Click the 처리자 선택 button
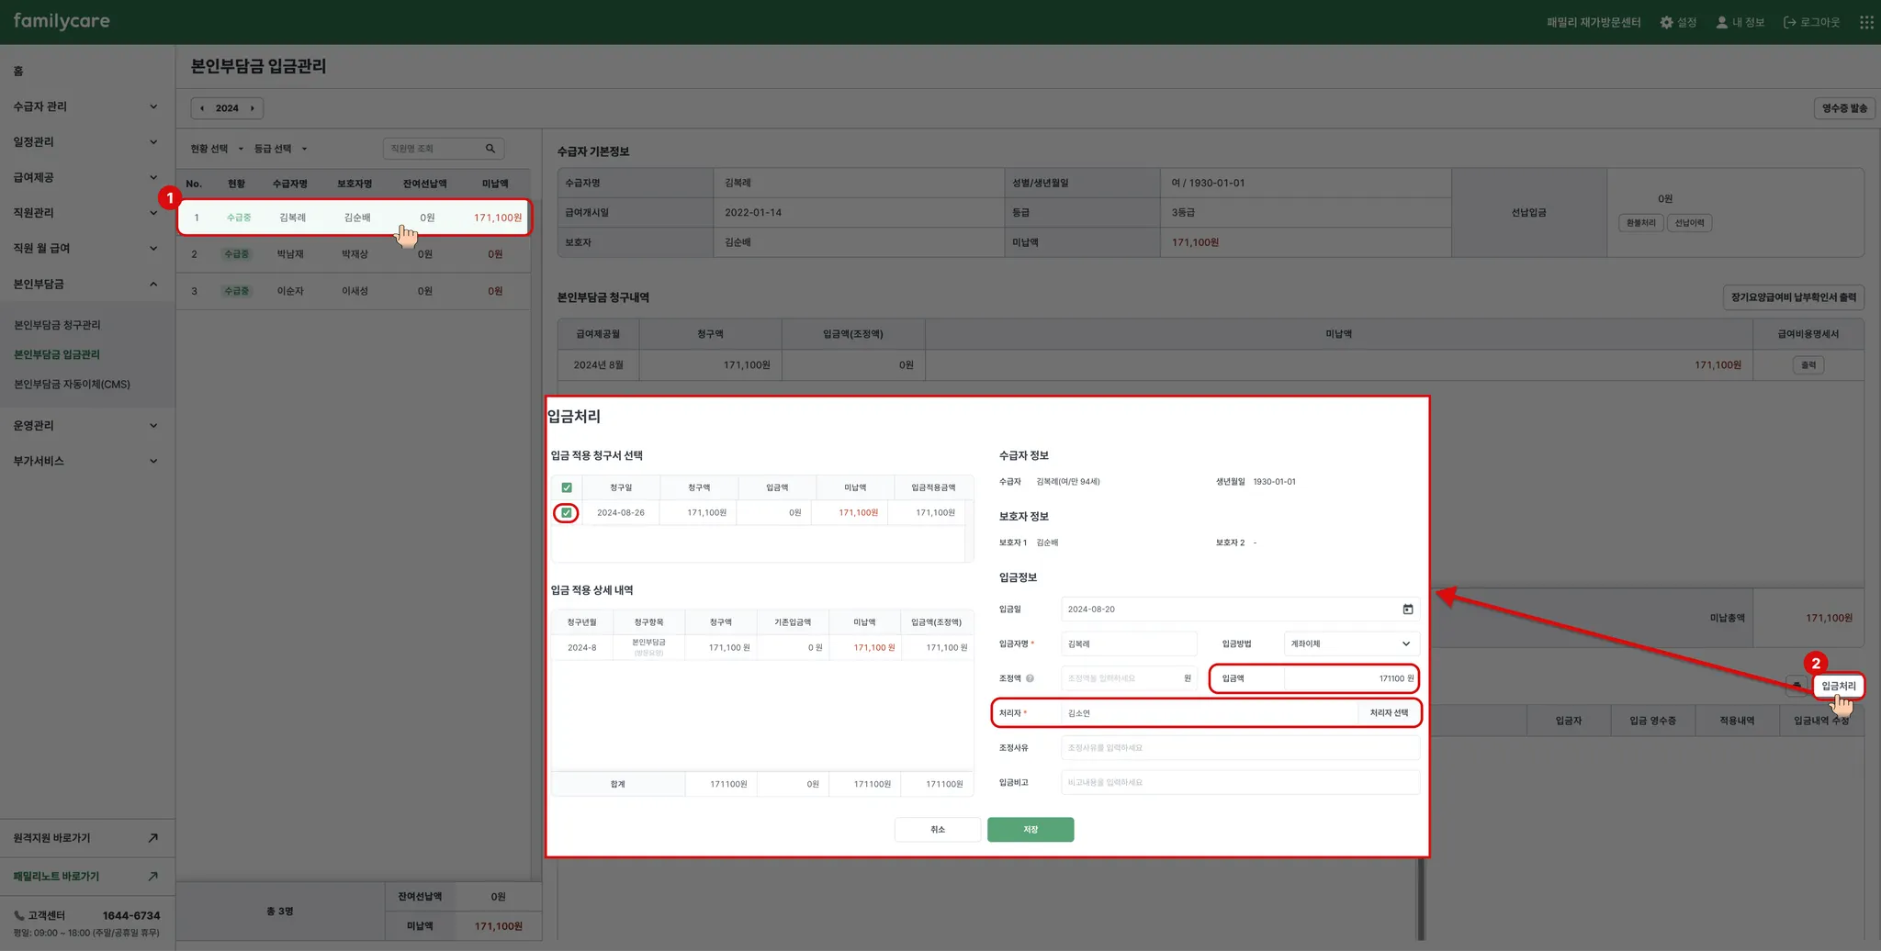The height and width of the screenshot is (951, 1881). tap(1388, 713)
